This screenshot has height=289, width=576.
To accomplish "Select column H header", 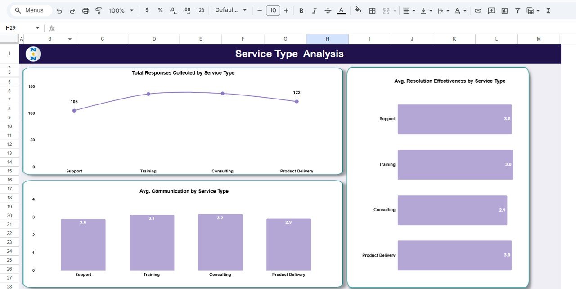I will 327,39.
